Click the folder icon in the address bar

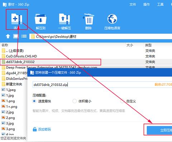tap(33, 37)
